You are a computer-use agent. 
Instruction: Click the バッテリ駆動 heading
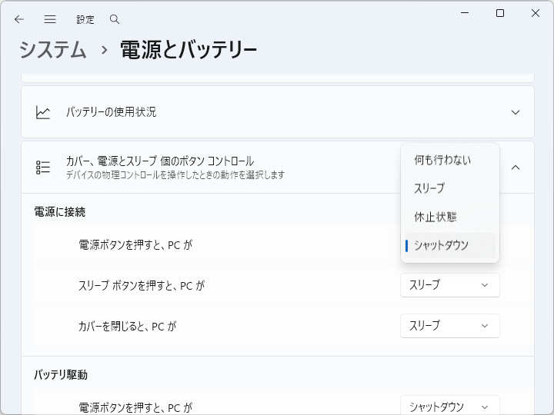[61, 375]
